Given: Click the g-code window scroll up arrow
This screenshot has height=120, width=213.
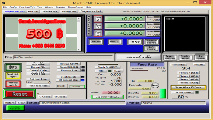Looking at the screenshot, I should pos(79,19).
